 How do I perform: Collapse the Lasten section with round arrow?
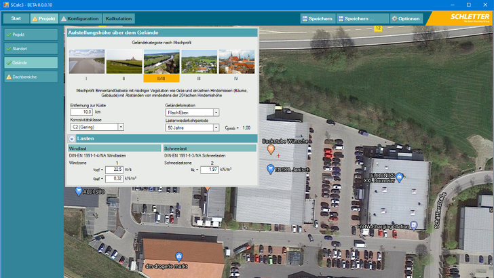[71, 138]
